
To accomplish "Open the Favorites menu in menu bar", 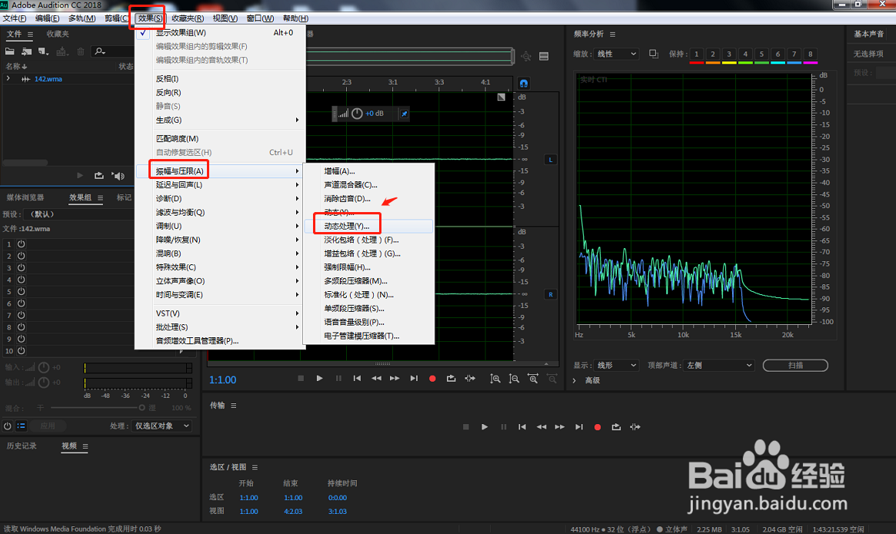I will [x=188, y=18].
